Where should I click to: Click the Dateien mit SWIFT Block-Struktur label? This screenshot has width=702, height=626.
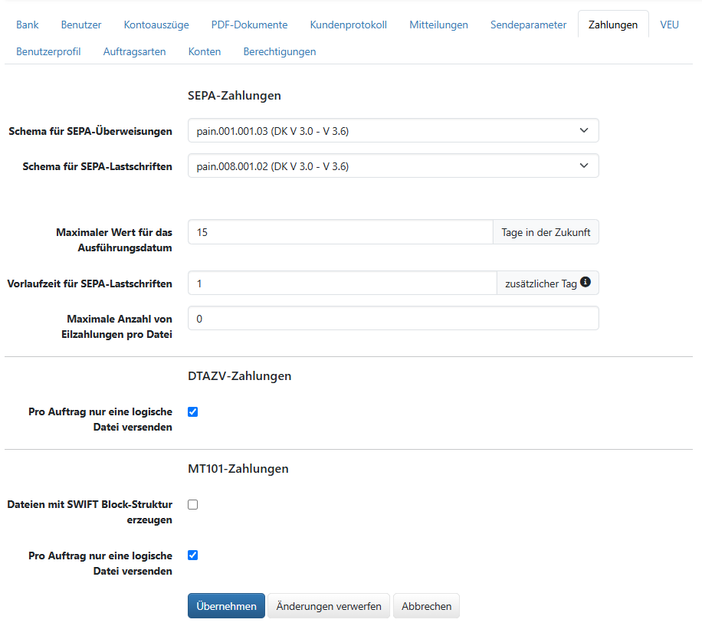pos(90,512)
